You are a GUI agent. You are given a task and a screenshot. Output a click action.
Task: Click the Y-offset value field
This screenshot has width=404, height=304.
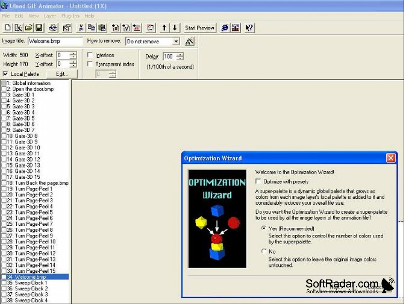coord(63,64)
